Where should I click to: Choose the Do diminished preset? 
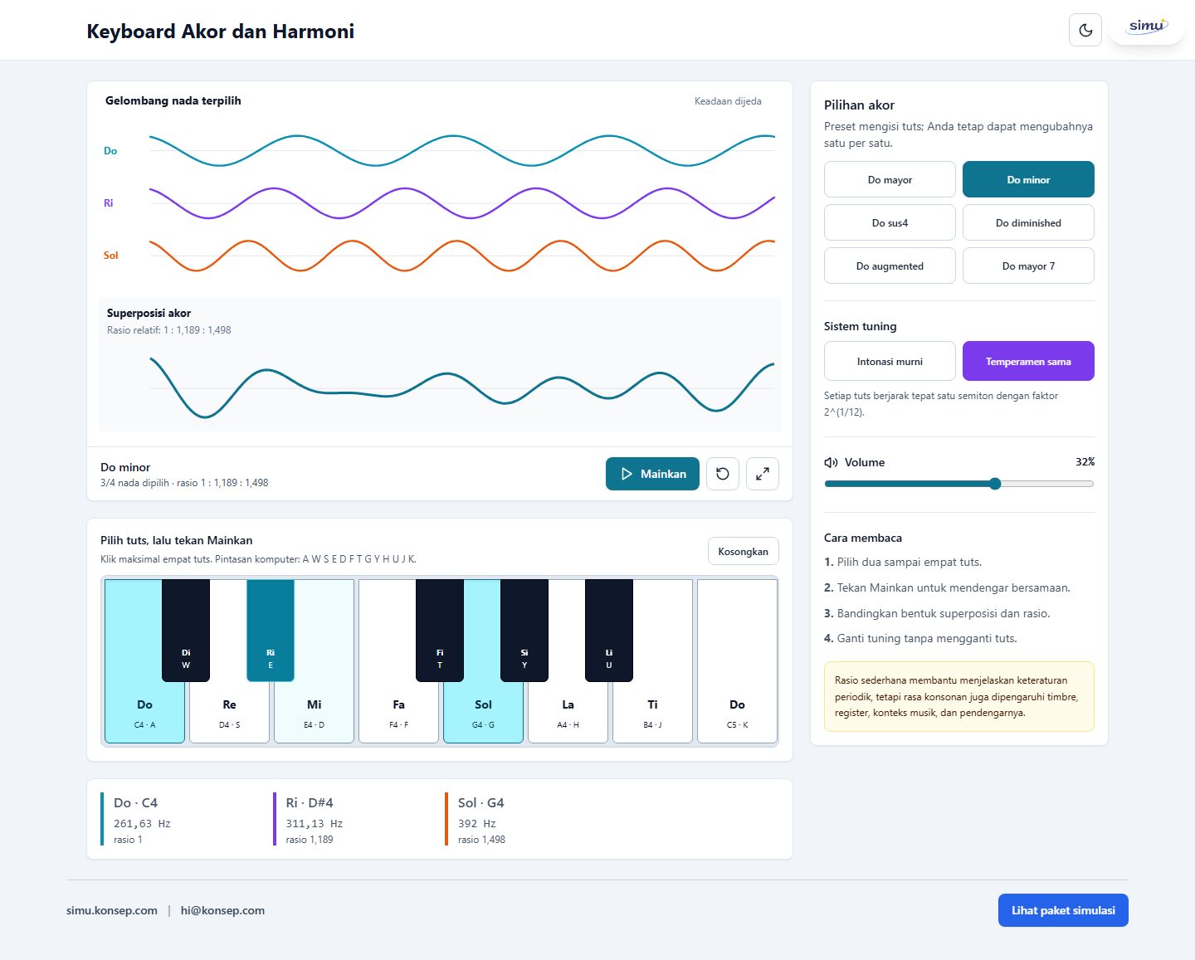[1028, 222]
